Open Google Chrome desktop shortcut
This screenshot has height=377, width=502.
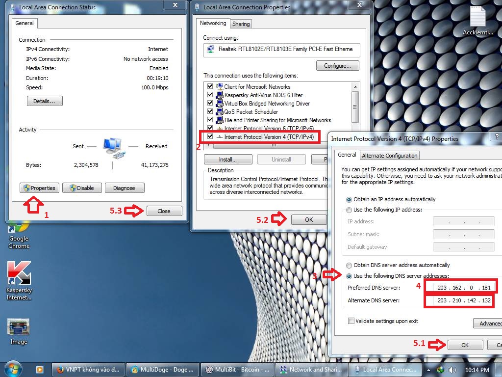click(x=19, y=236)
